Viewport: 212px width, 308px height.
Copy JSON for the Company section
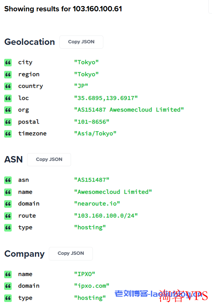pos(71,254)
